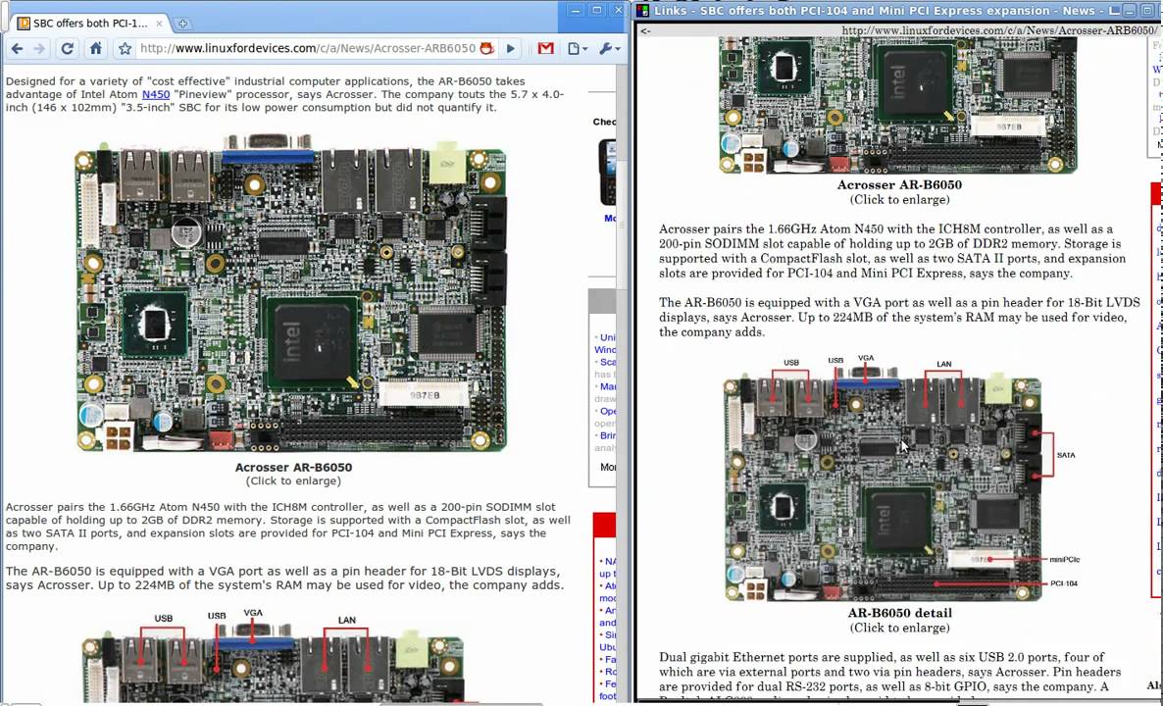
Task: Click the labeled board diagram in Chrome
Action: tap(273, 656)
